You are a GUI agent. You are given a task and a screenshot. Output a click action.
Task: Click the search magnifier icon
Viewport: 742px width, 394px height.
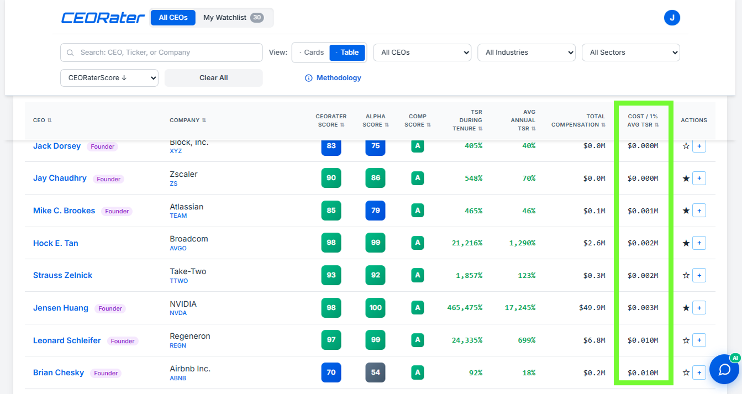tap(70, 52)
